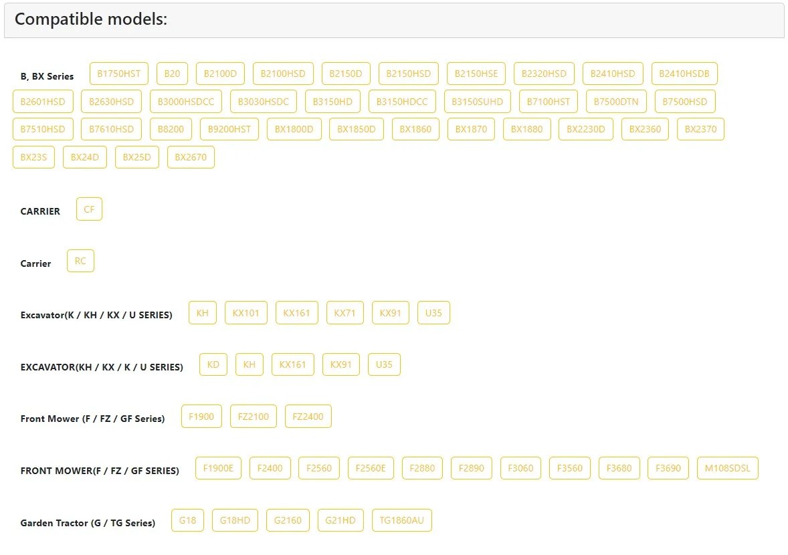
Task: Open the F2890 model tag
Action: coord(472,468)
